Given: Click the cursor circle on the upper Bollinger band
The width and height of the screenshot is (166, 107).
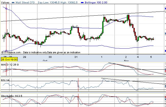Looking at the screenshot, I should coord(6,8).
